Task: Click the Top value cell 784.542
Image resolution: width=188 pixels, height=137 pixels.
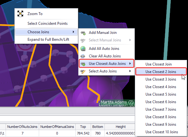Action: [x=83, y=133]
